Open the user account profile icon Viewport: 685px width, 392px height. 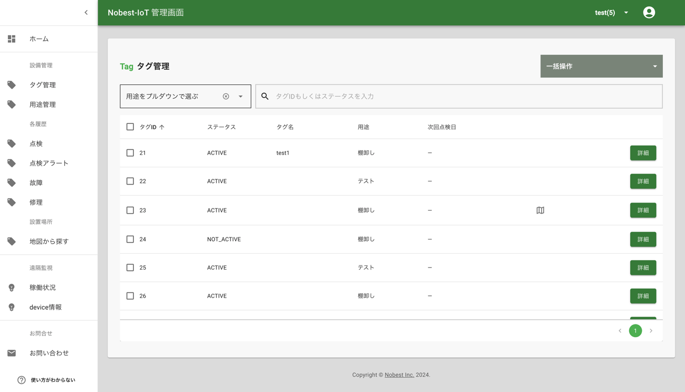pos(649,12)
